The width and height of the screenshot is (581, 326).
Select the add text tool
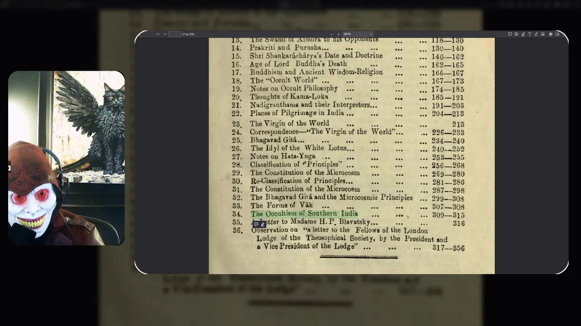click(x=530, y=34)
